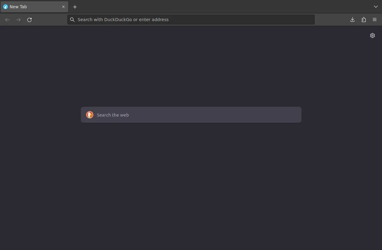The width and height of the screenshot is (382, 250).
Task: Reload the current page
Action: click(29, 20)
